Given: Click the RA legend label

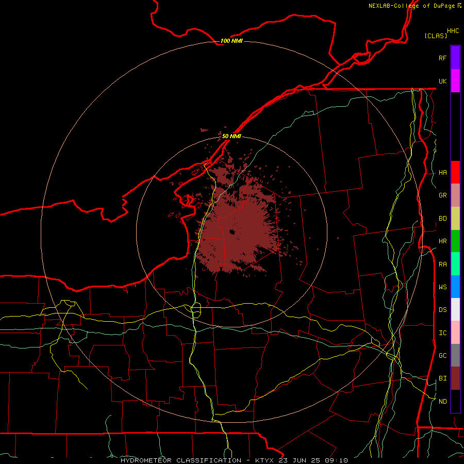Looking at the screenshot, I should pos(443,264).
